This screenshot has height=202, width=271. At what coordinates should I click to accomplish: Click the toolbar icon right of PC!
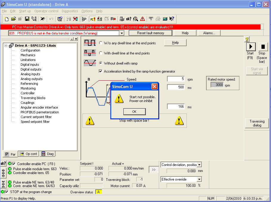coord(100,19)
